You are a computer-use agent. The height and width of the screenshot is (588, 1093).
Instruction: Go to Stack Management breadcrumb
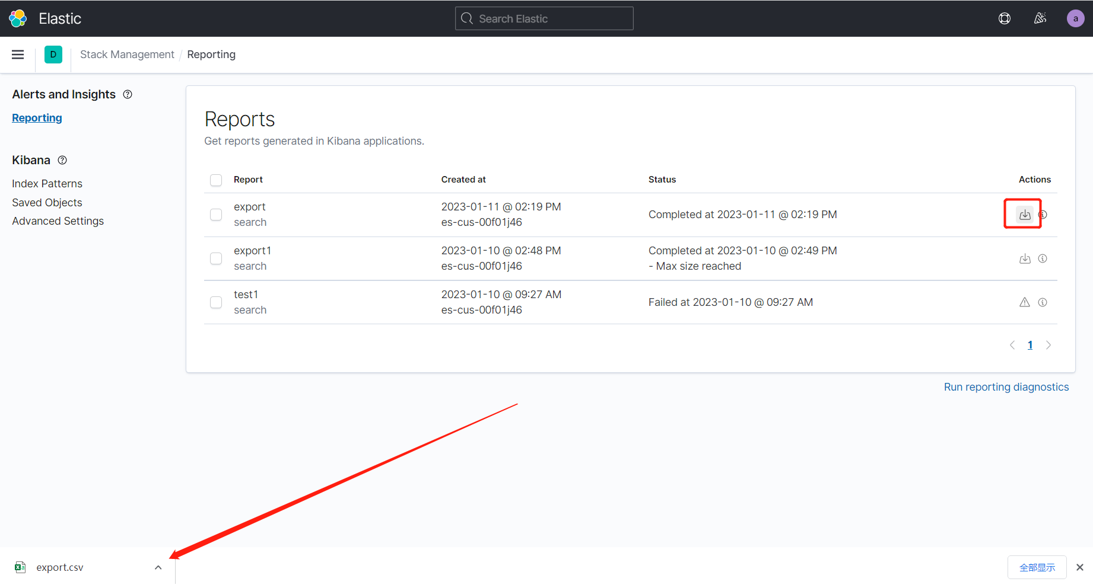(127, 55)
